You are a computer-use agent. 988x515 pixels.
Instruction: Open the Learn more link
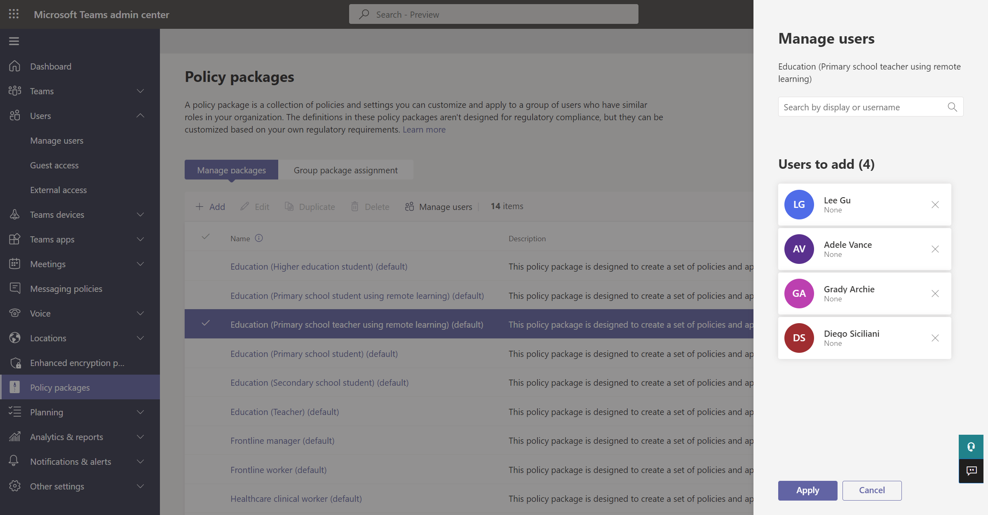coord(424,130)
